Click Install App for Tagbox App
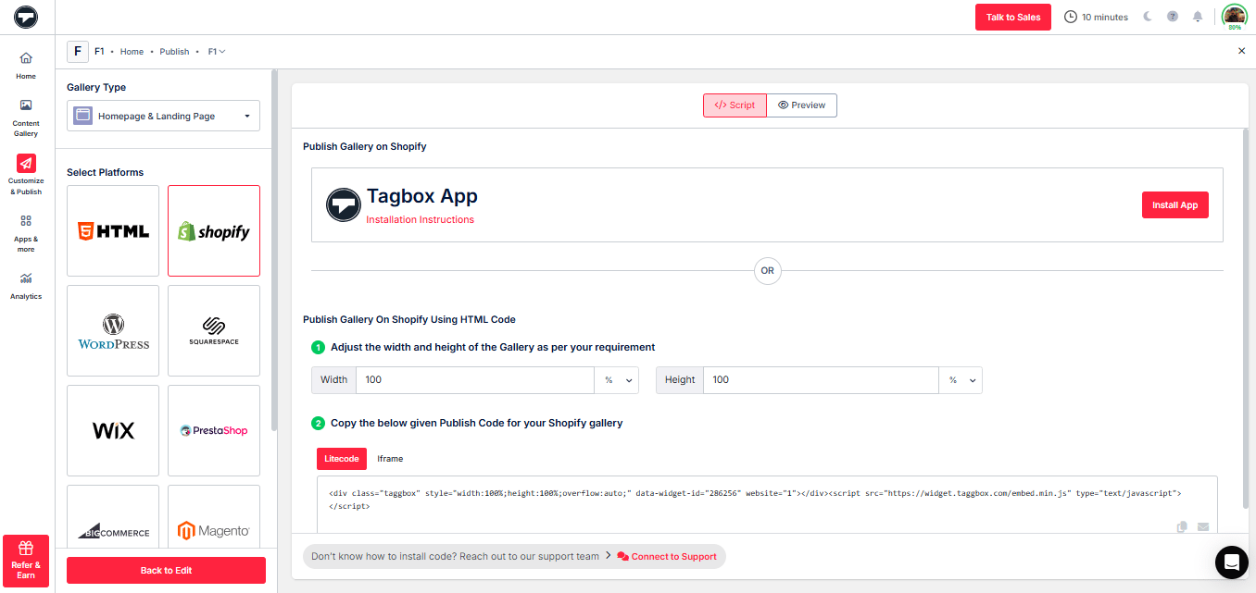1256x593 pixels. coord(1174,204)
